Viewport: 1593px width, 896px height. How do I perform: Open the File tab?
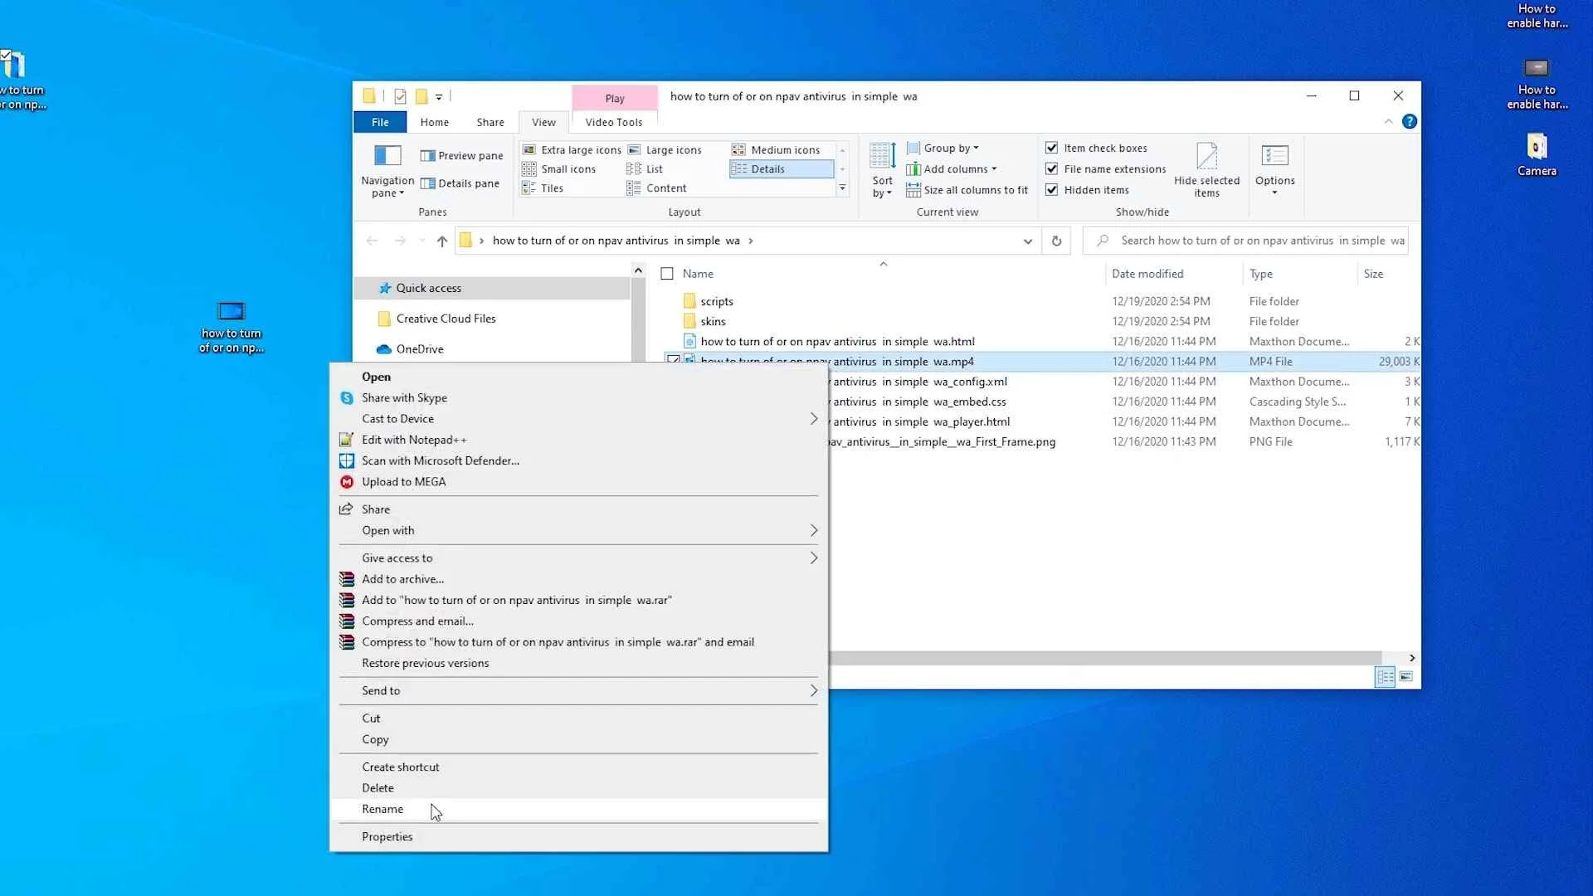point(380,122)
